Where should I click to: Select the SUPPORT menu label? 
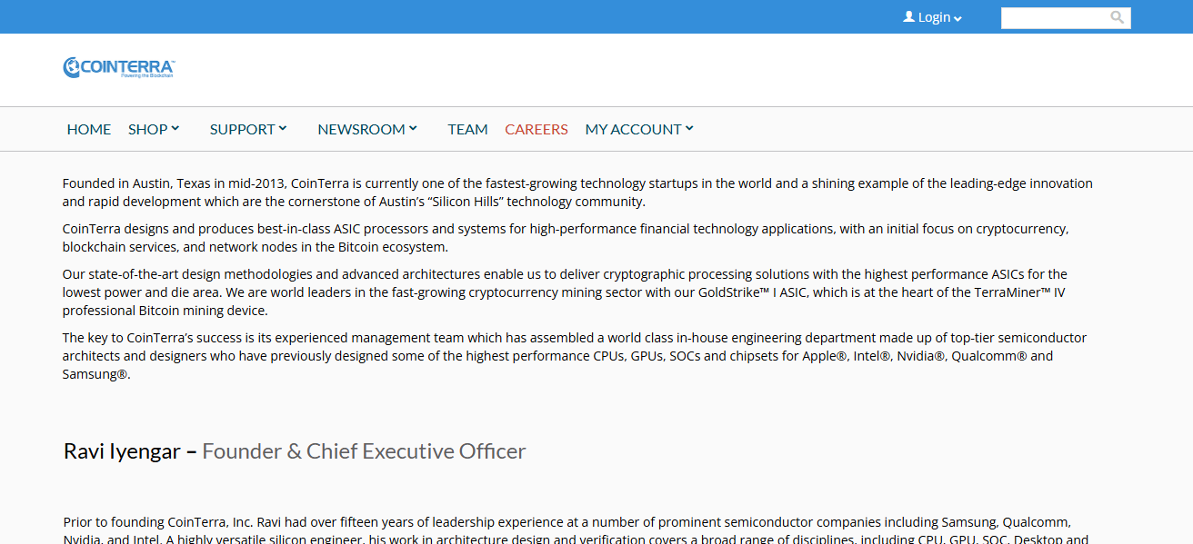(x=242, y=129)
